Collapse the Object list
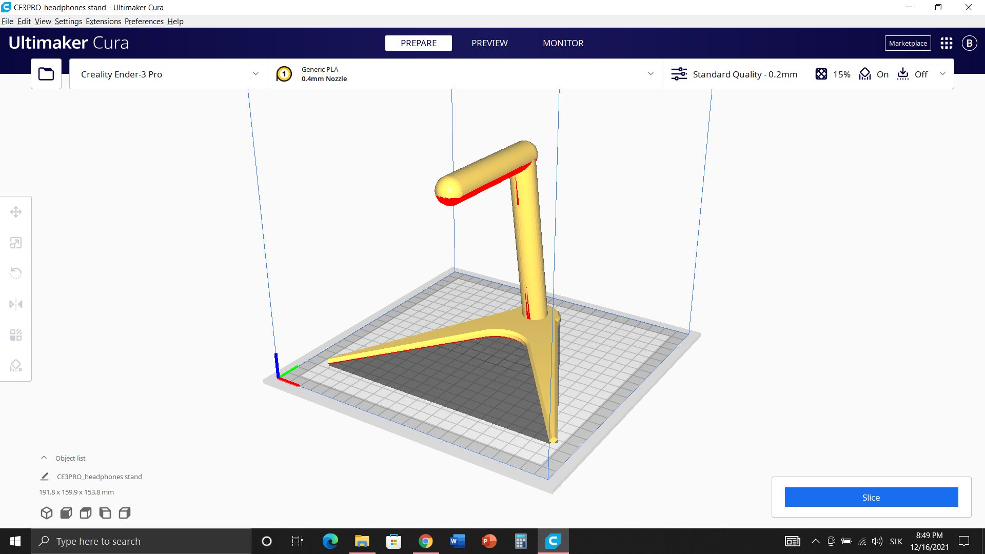The image size is (985, 554). pyautogui.click(x=44, y=458)
